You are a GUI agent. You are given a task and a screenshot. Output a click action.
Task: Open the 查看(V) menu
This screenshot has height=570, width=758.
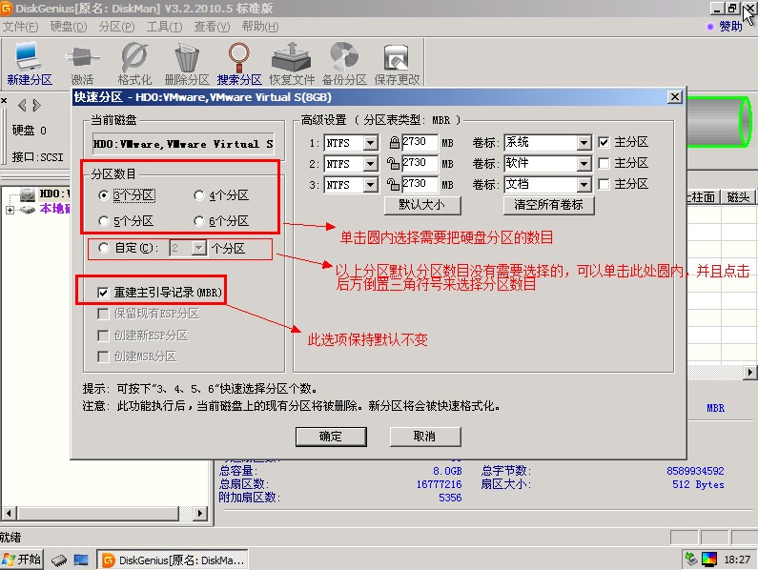point(212,27)
